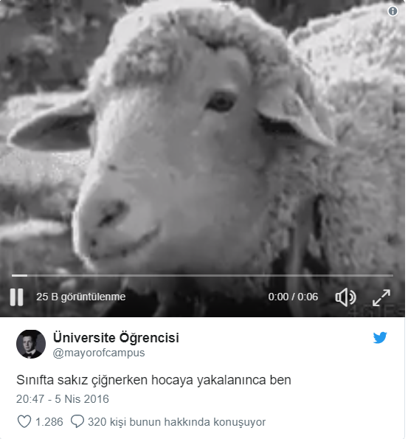
Task: Click the Twitter bird logo
Action: tap(380, 338)
